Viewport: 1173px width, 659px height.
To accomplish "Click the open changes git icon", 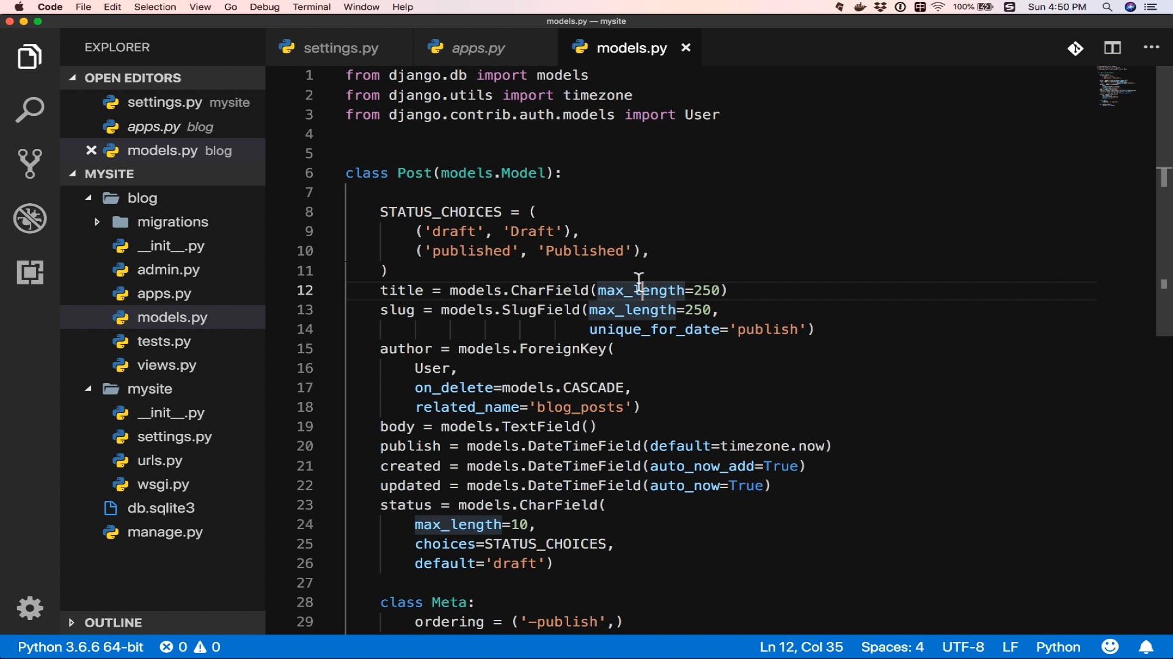I will pyautogui.click(x=1075, y=48).
